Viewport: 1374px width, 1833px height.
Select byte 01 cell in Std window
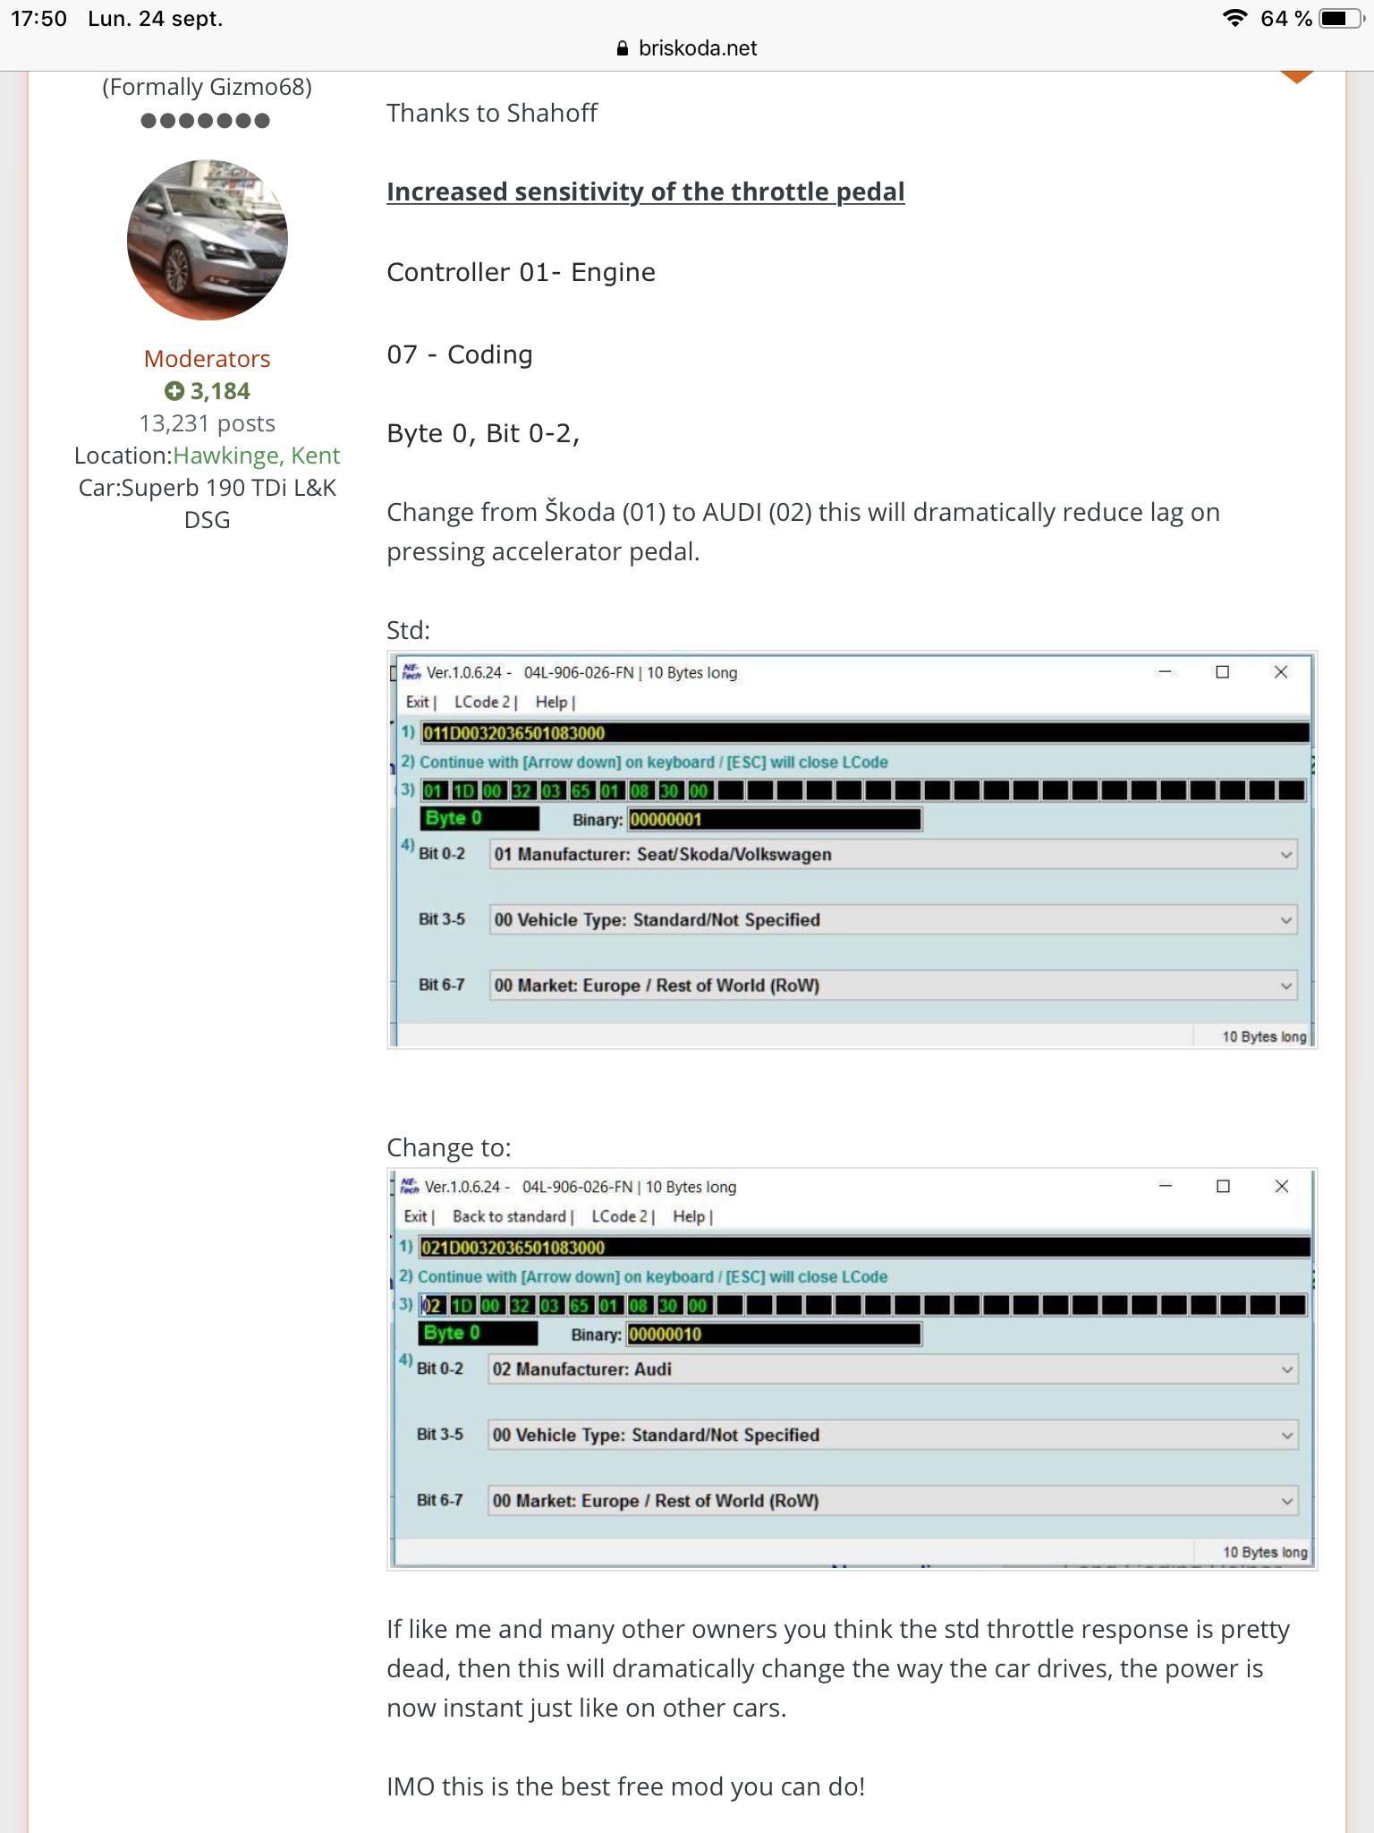pos(433,790)
